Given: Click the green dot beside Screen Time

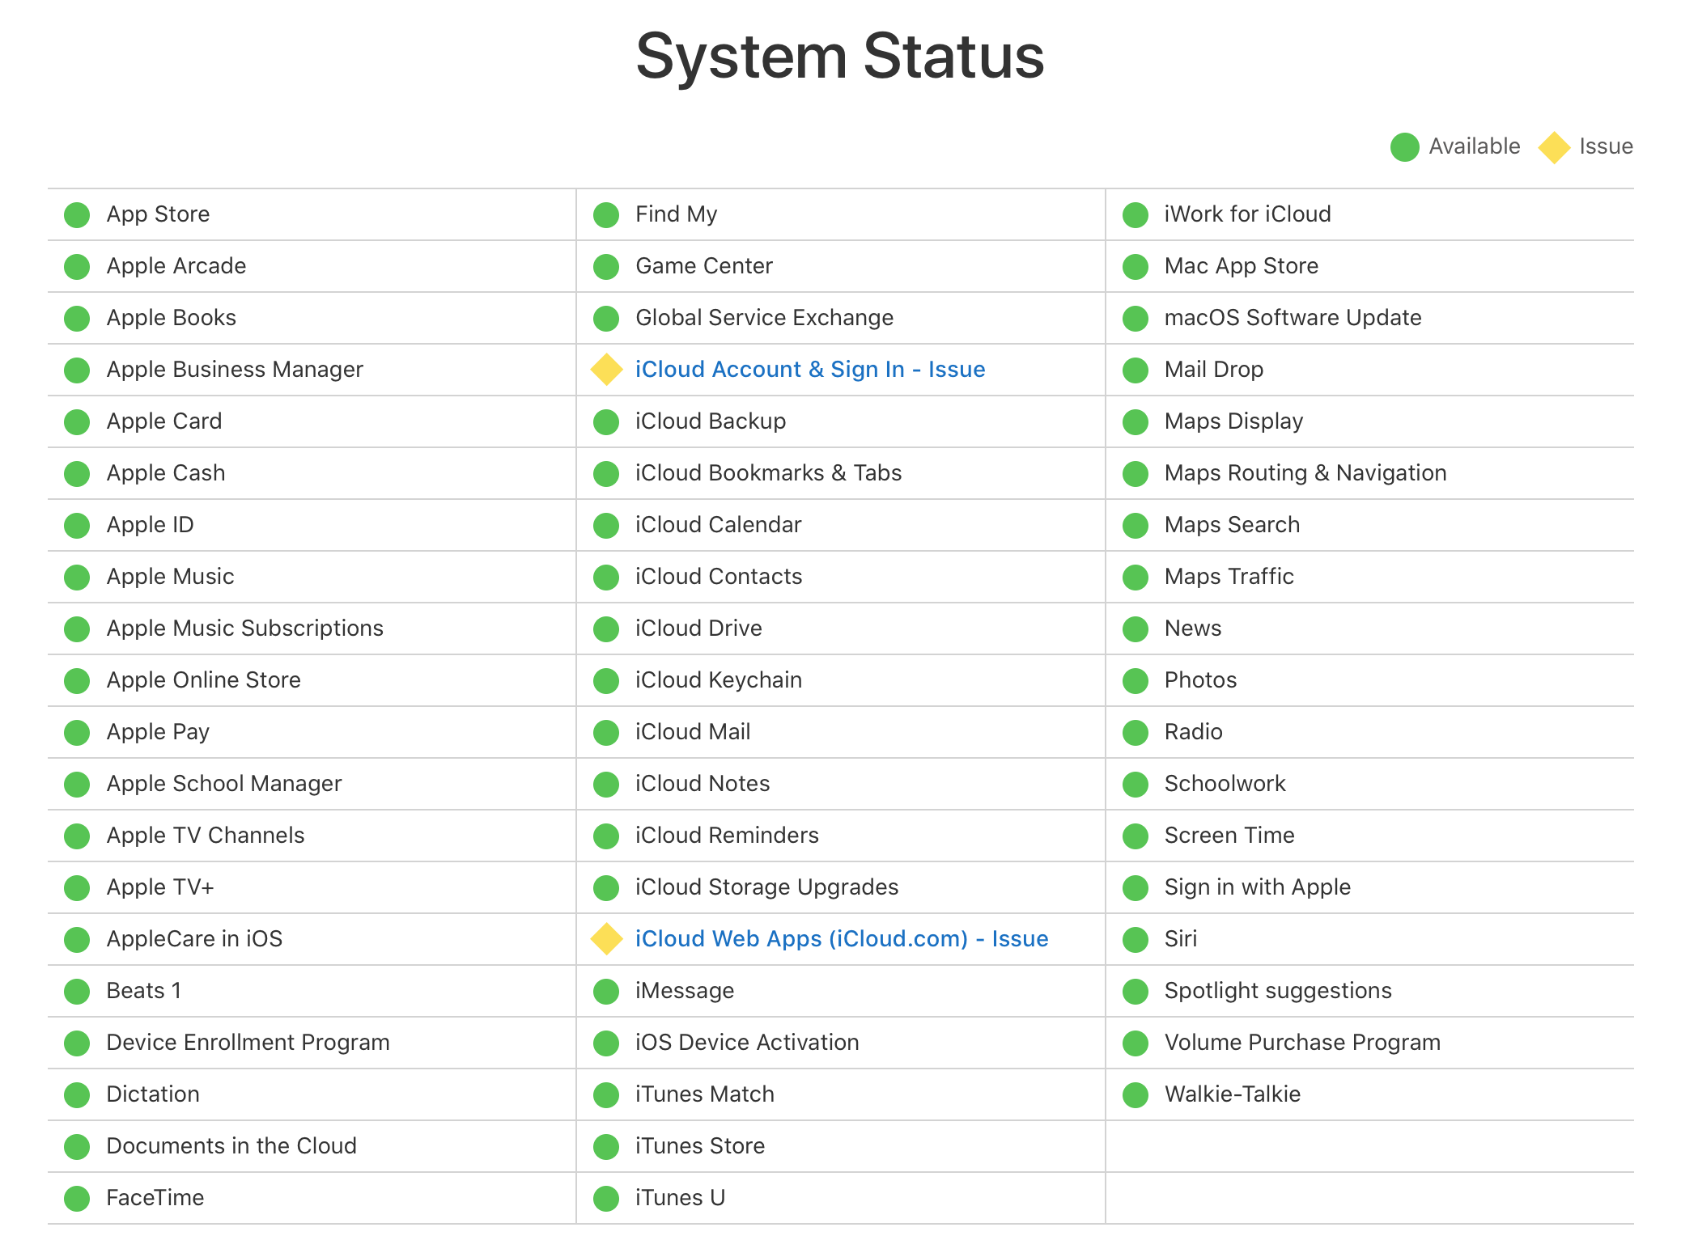Looking at the screenshot, I should coord(1136,836).
